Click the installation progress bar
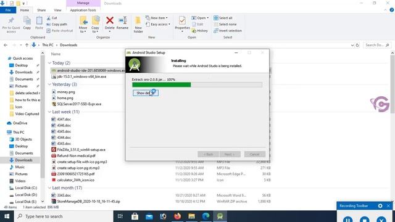Viewport: 395px width, 222px height. coord(197,85)
